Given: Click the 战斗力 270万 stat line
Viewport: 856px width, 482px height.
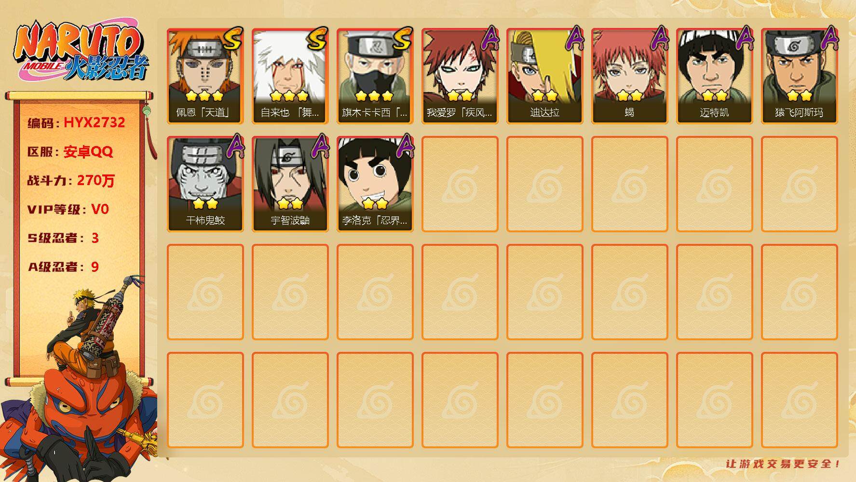Looking at the screenshot, I should coord(71,180).
